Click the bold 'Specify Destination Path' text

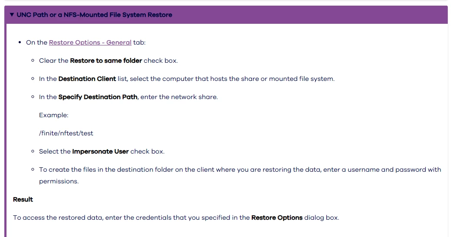tap(98, 97)
